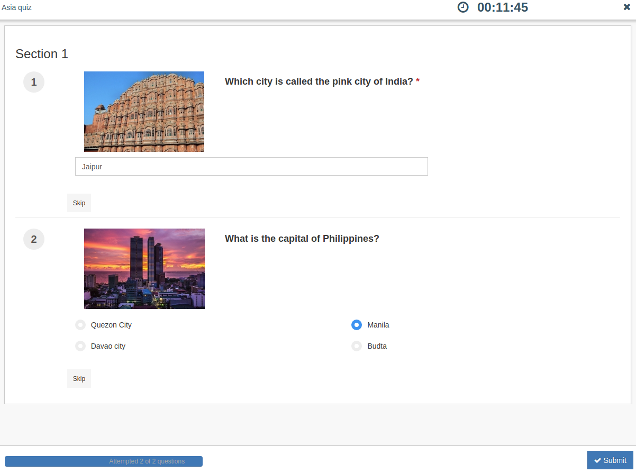Click the pink city question text

click(x=319, y=81)
